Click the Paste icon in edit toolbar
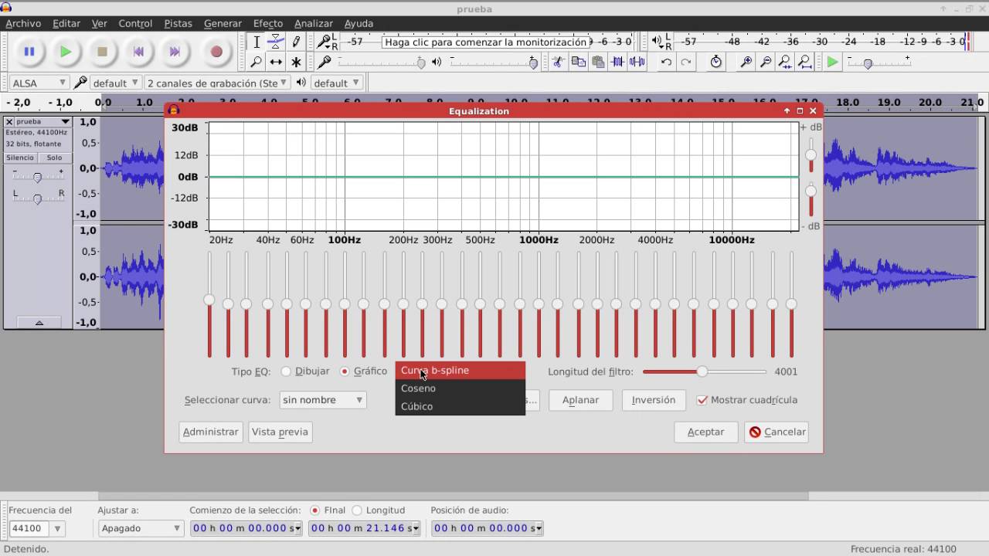Screen dimensions: 989x556 [597, 62]
